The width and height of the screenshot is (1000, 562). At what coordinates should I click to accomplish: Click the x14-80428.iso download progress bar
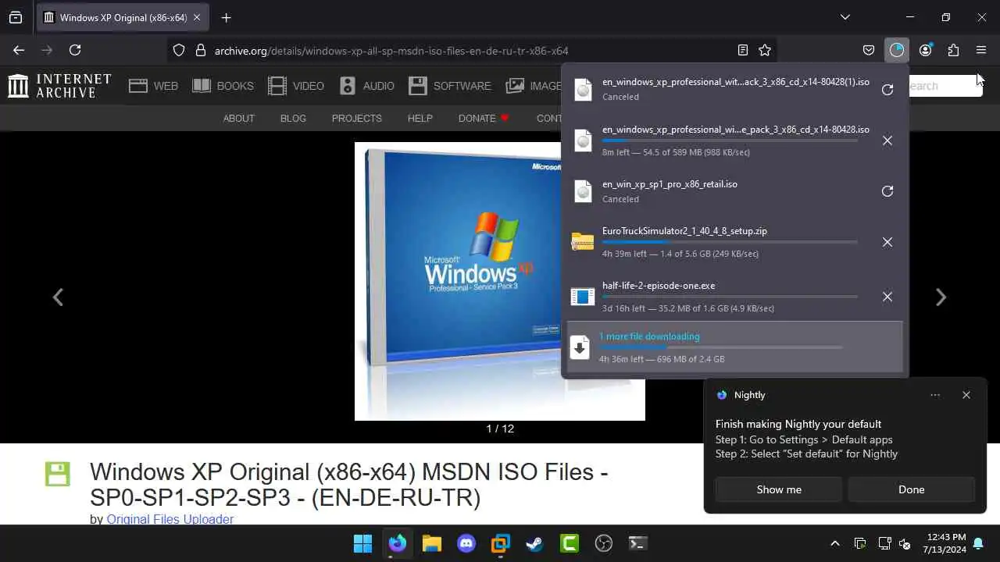730,140
